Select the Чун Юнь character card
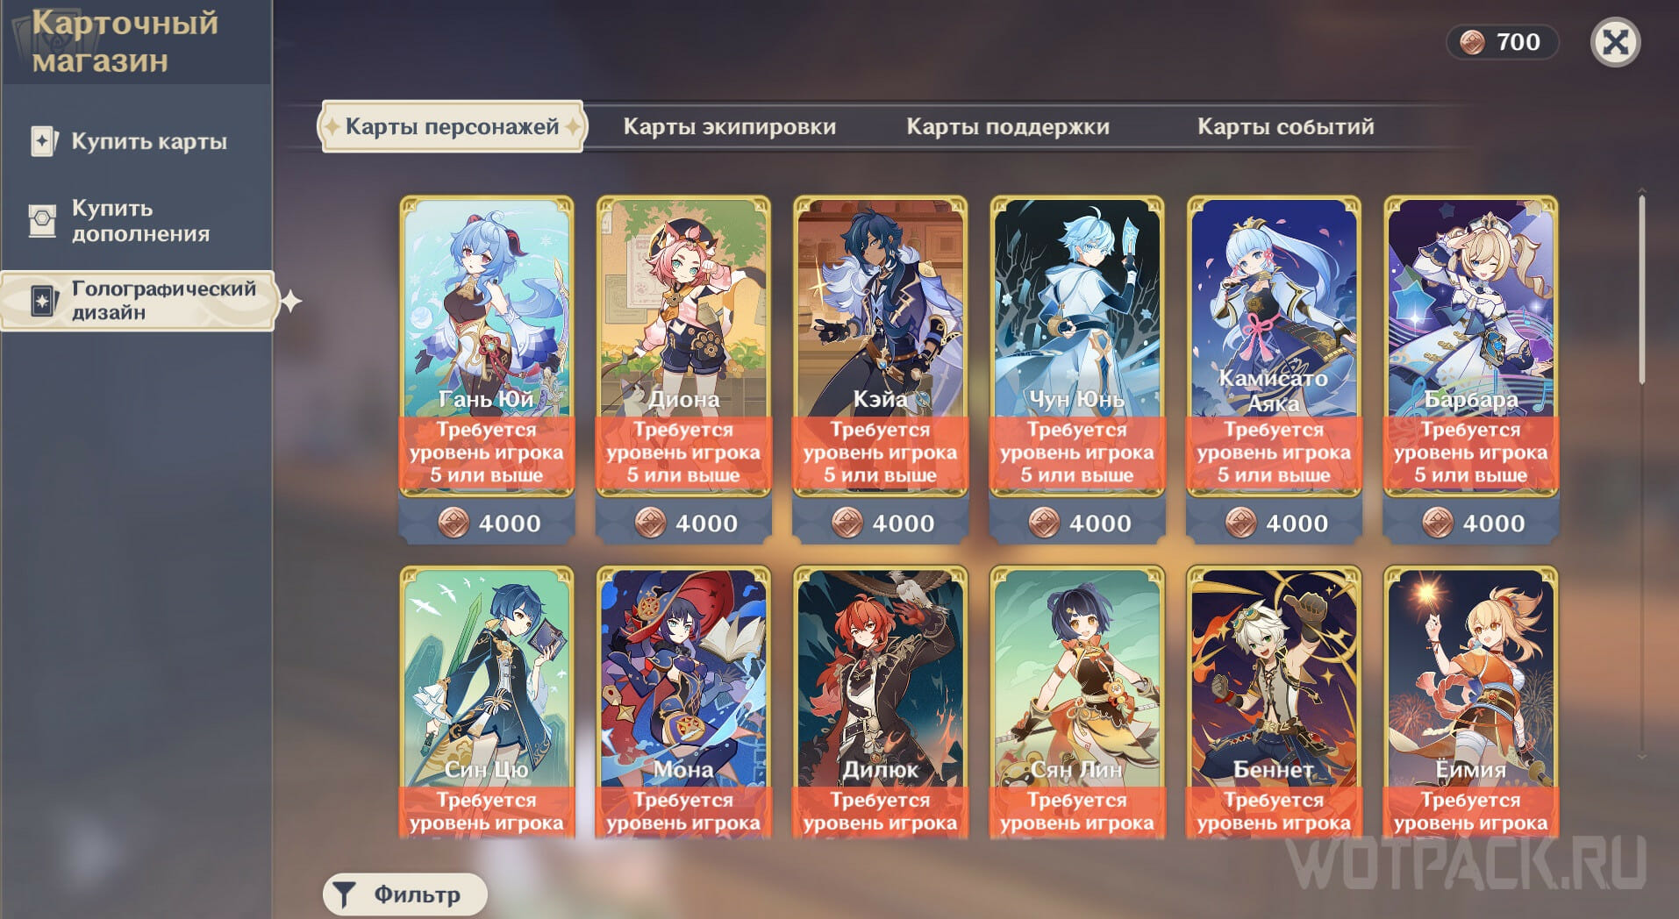Image resolution: width=1679 pixels, height=919 pixels. 1076,346
